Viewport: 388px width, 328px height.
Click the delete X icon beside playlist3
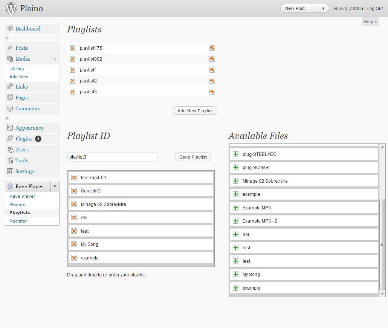click(72, 92)
